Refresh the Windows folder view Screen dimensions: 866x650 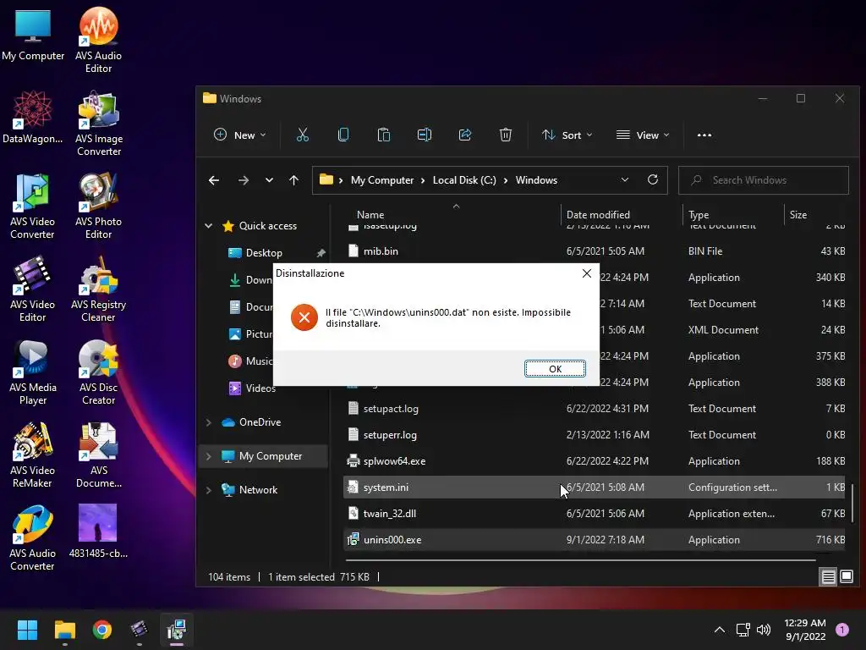coord(653,180)
